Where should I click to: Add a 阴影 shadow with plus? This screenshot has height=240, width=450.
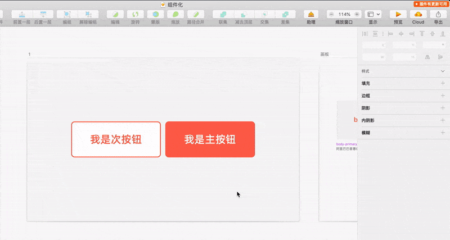[x=443, y=108]
